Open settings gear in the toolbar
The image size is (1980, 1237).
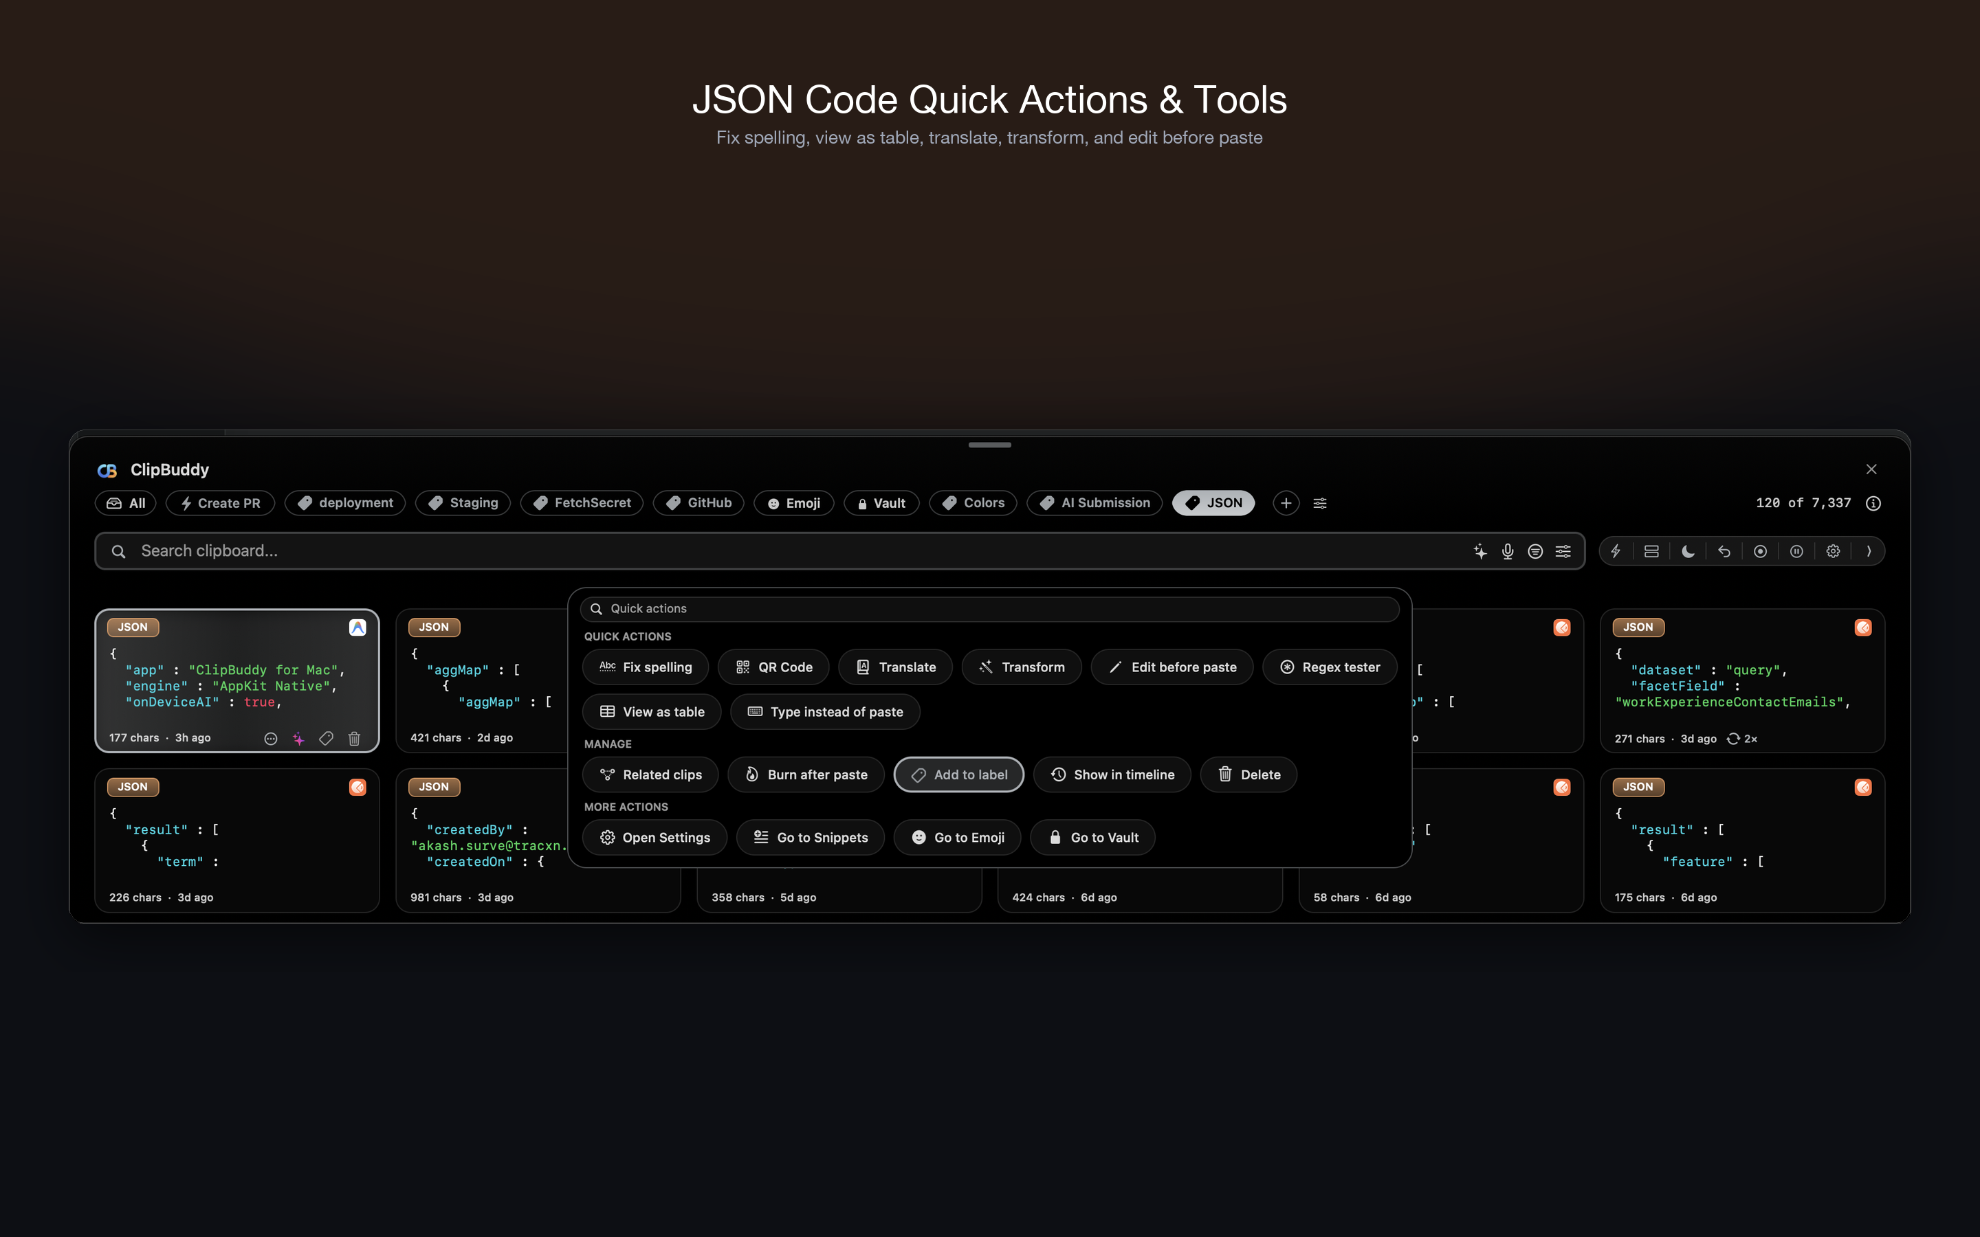click(1833, 551)
